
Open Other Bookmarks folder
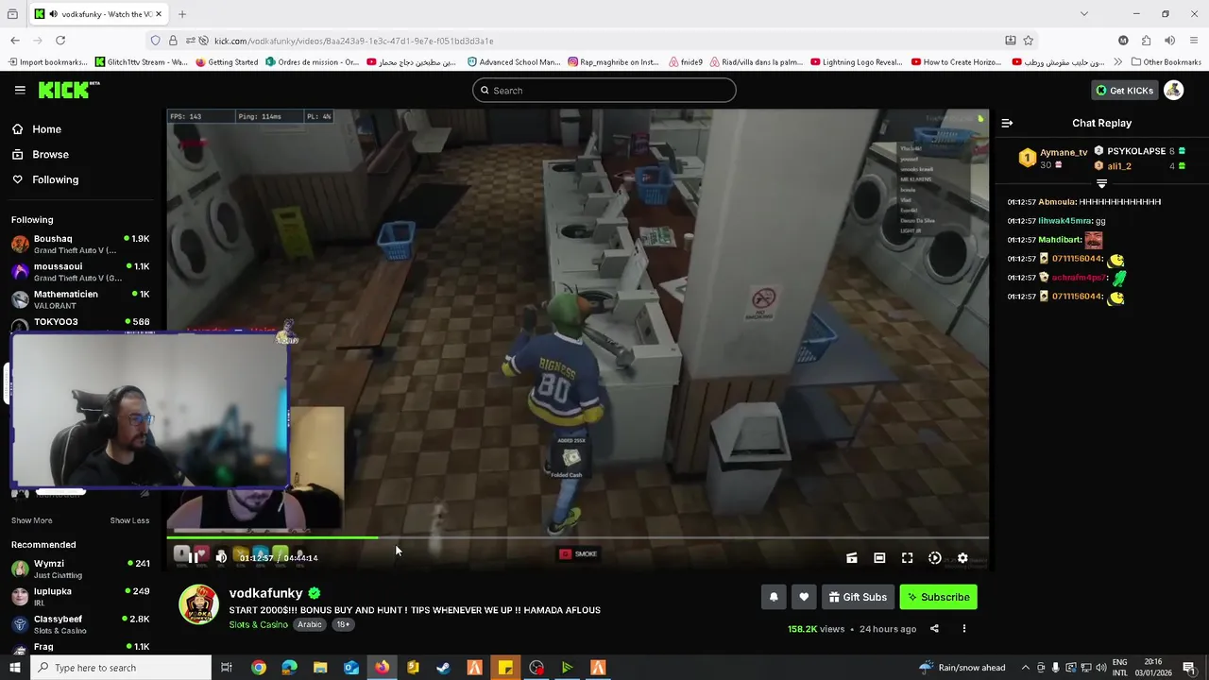[1166, 62]
